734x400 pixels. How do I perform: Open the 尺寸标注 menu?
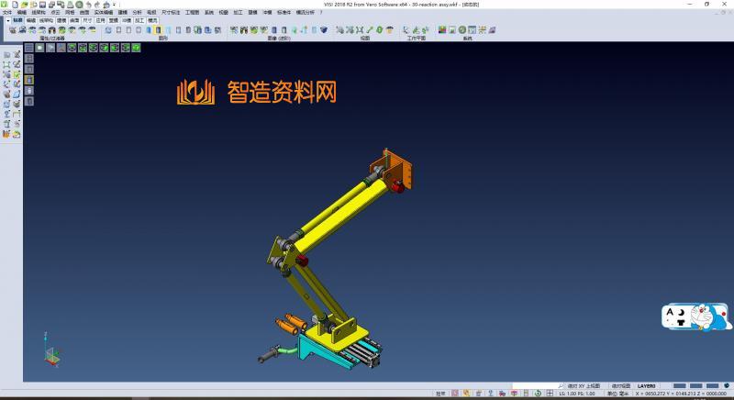[171, 13]
